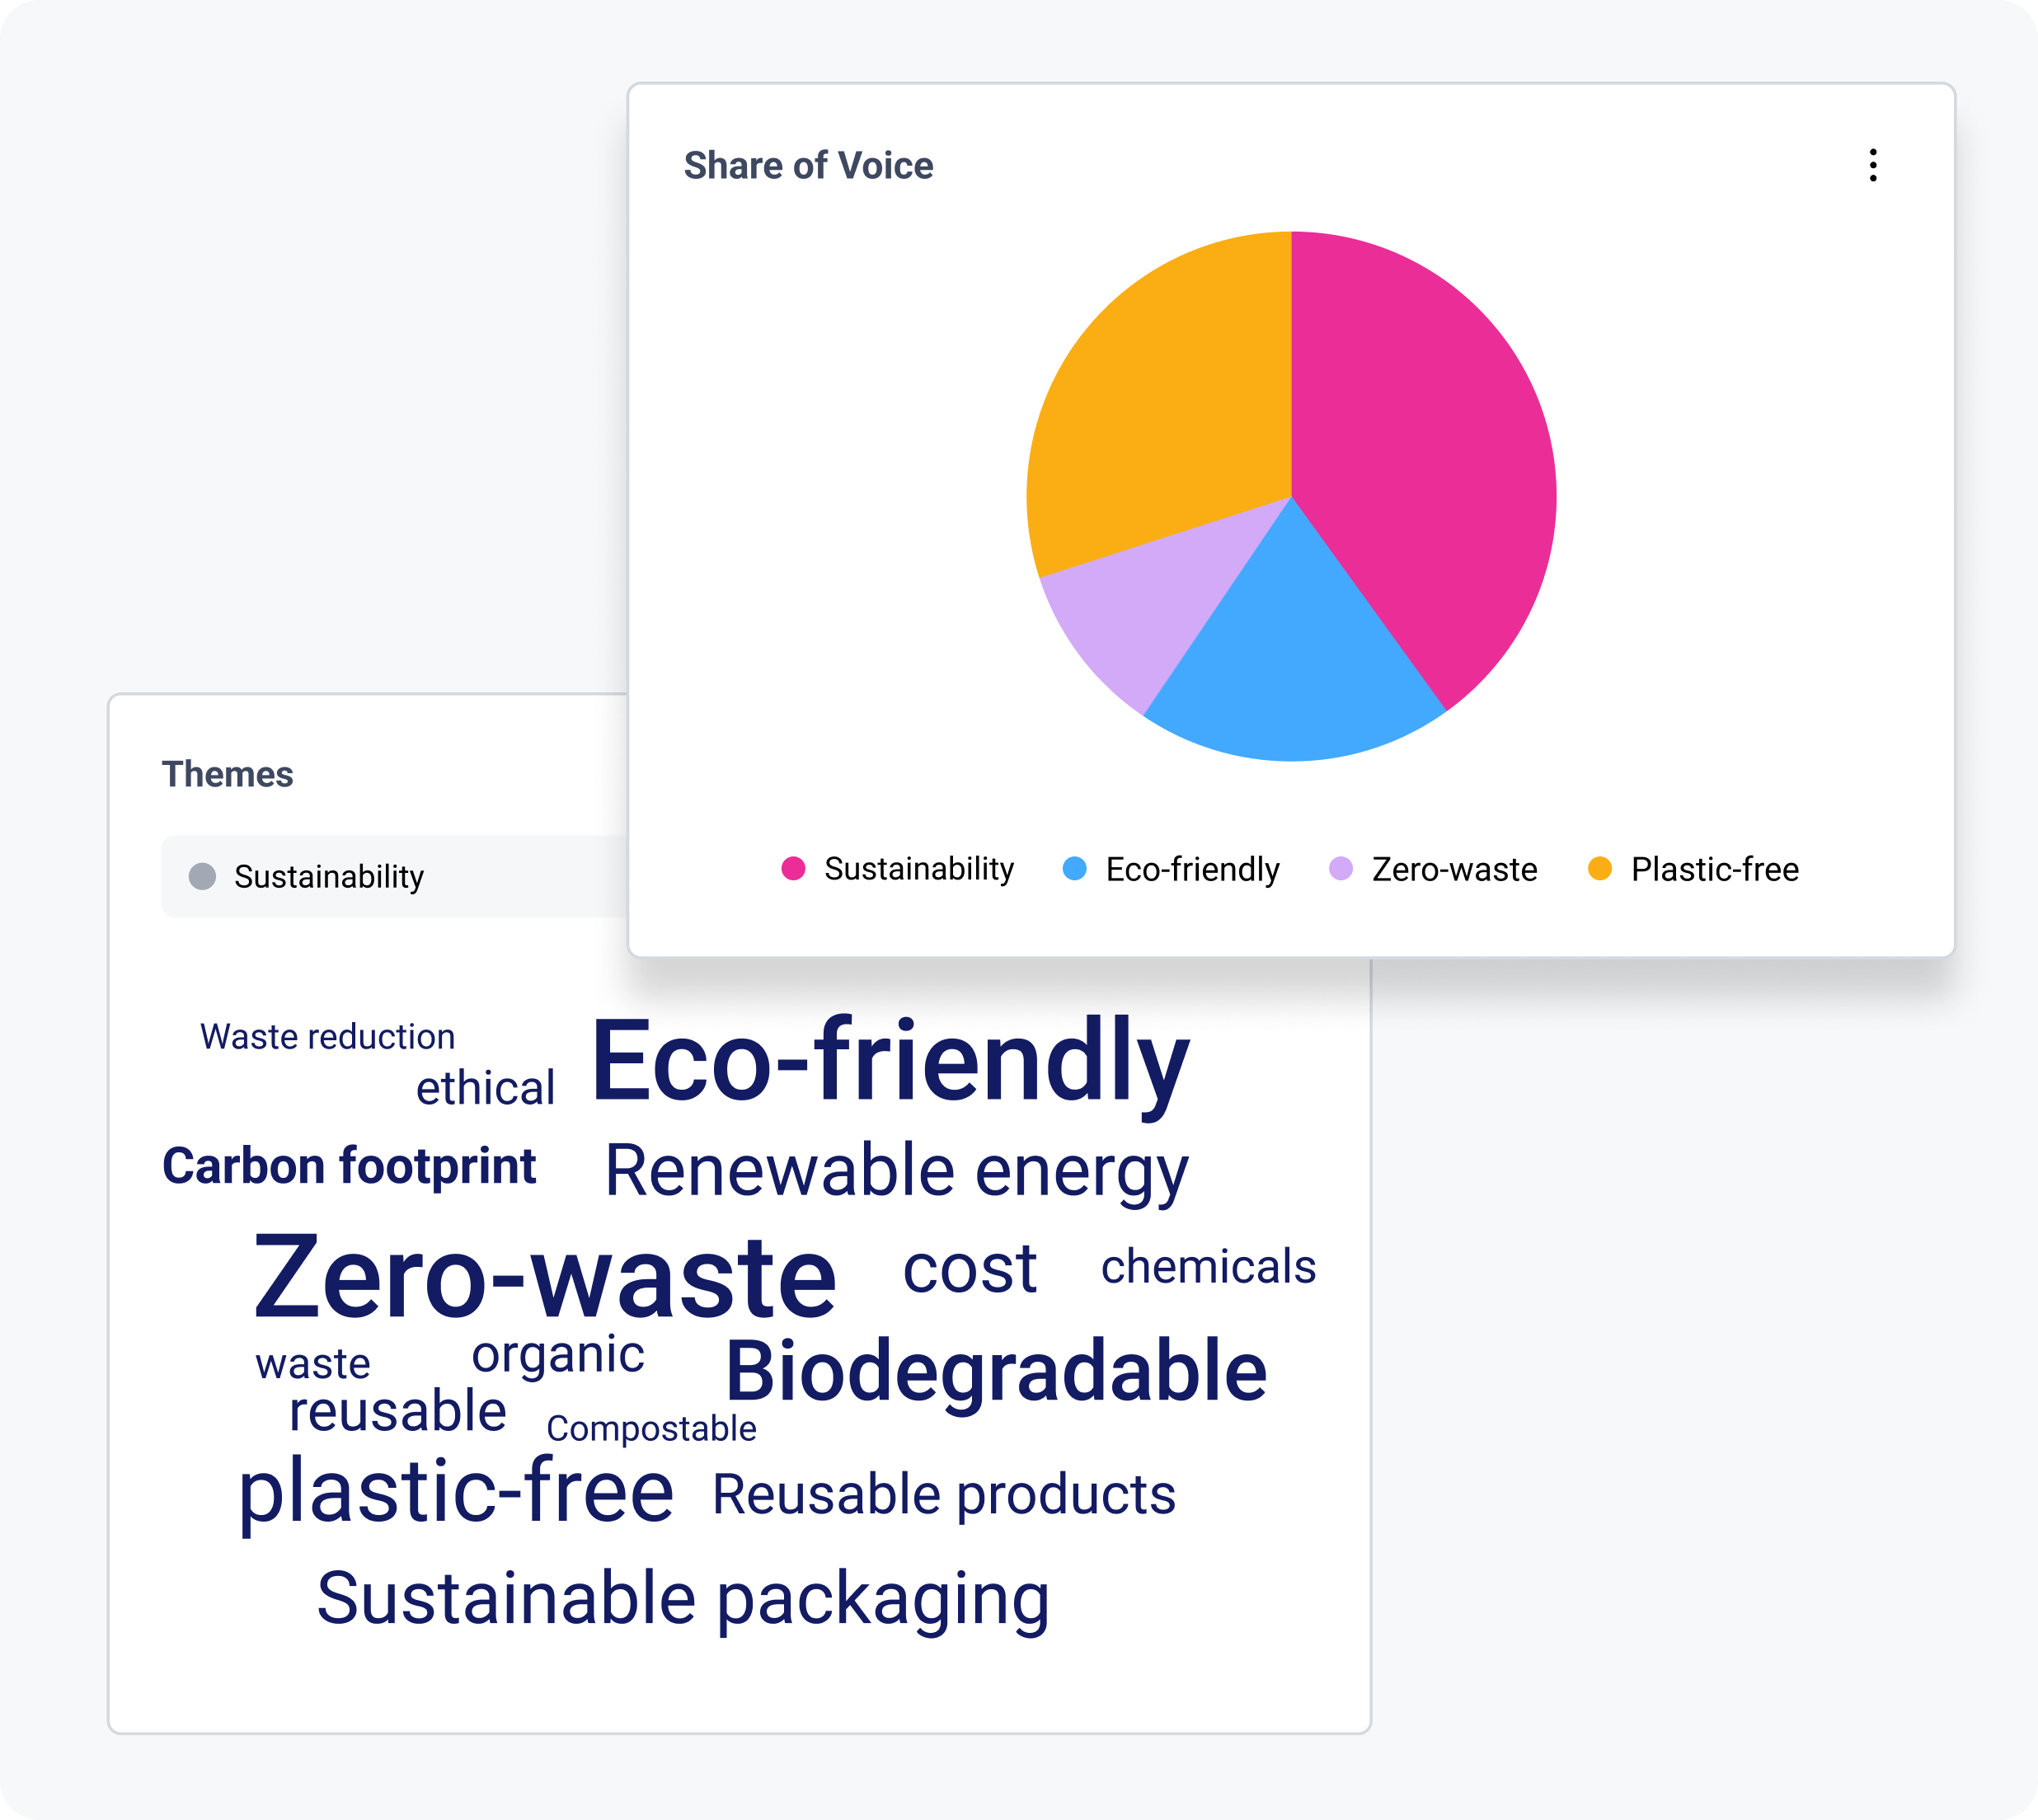
Task: Toggle the Plastic-free legend label
Action: pos(1714,869)
